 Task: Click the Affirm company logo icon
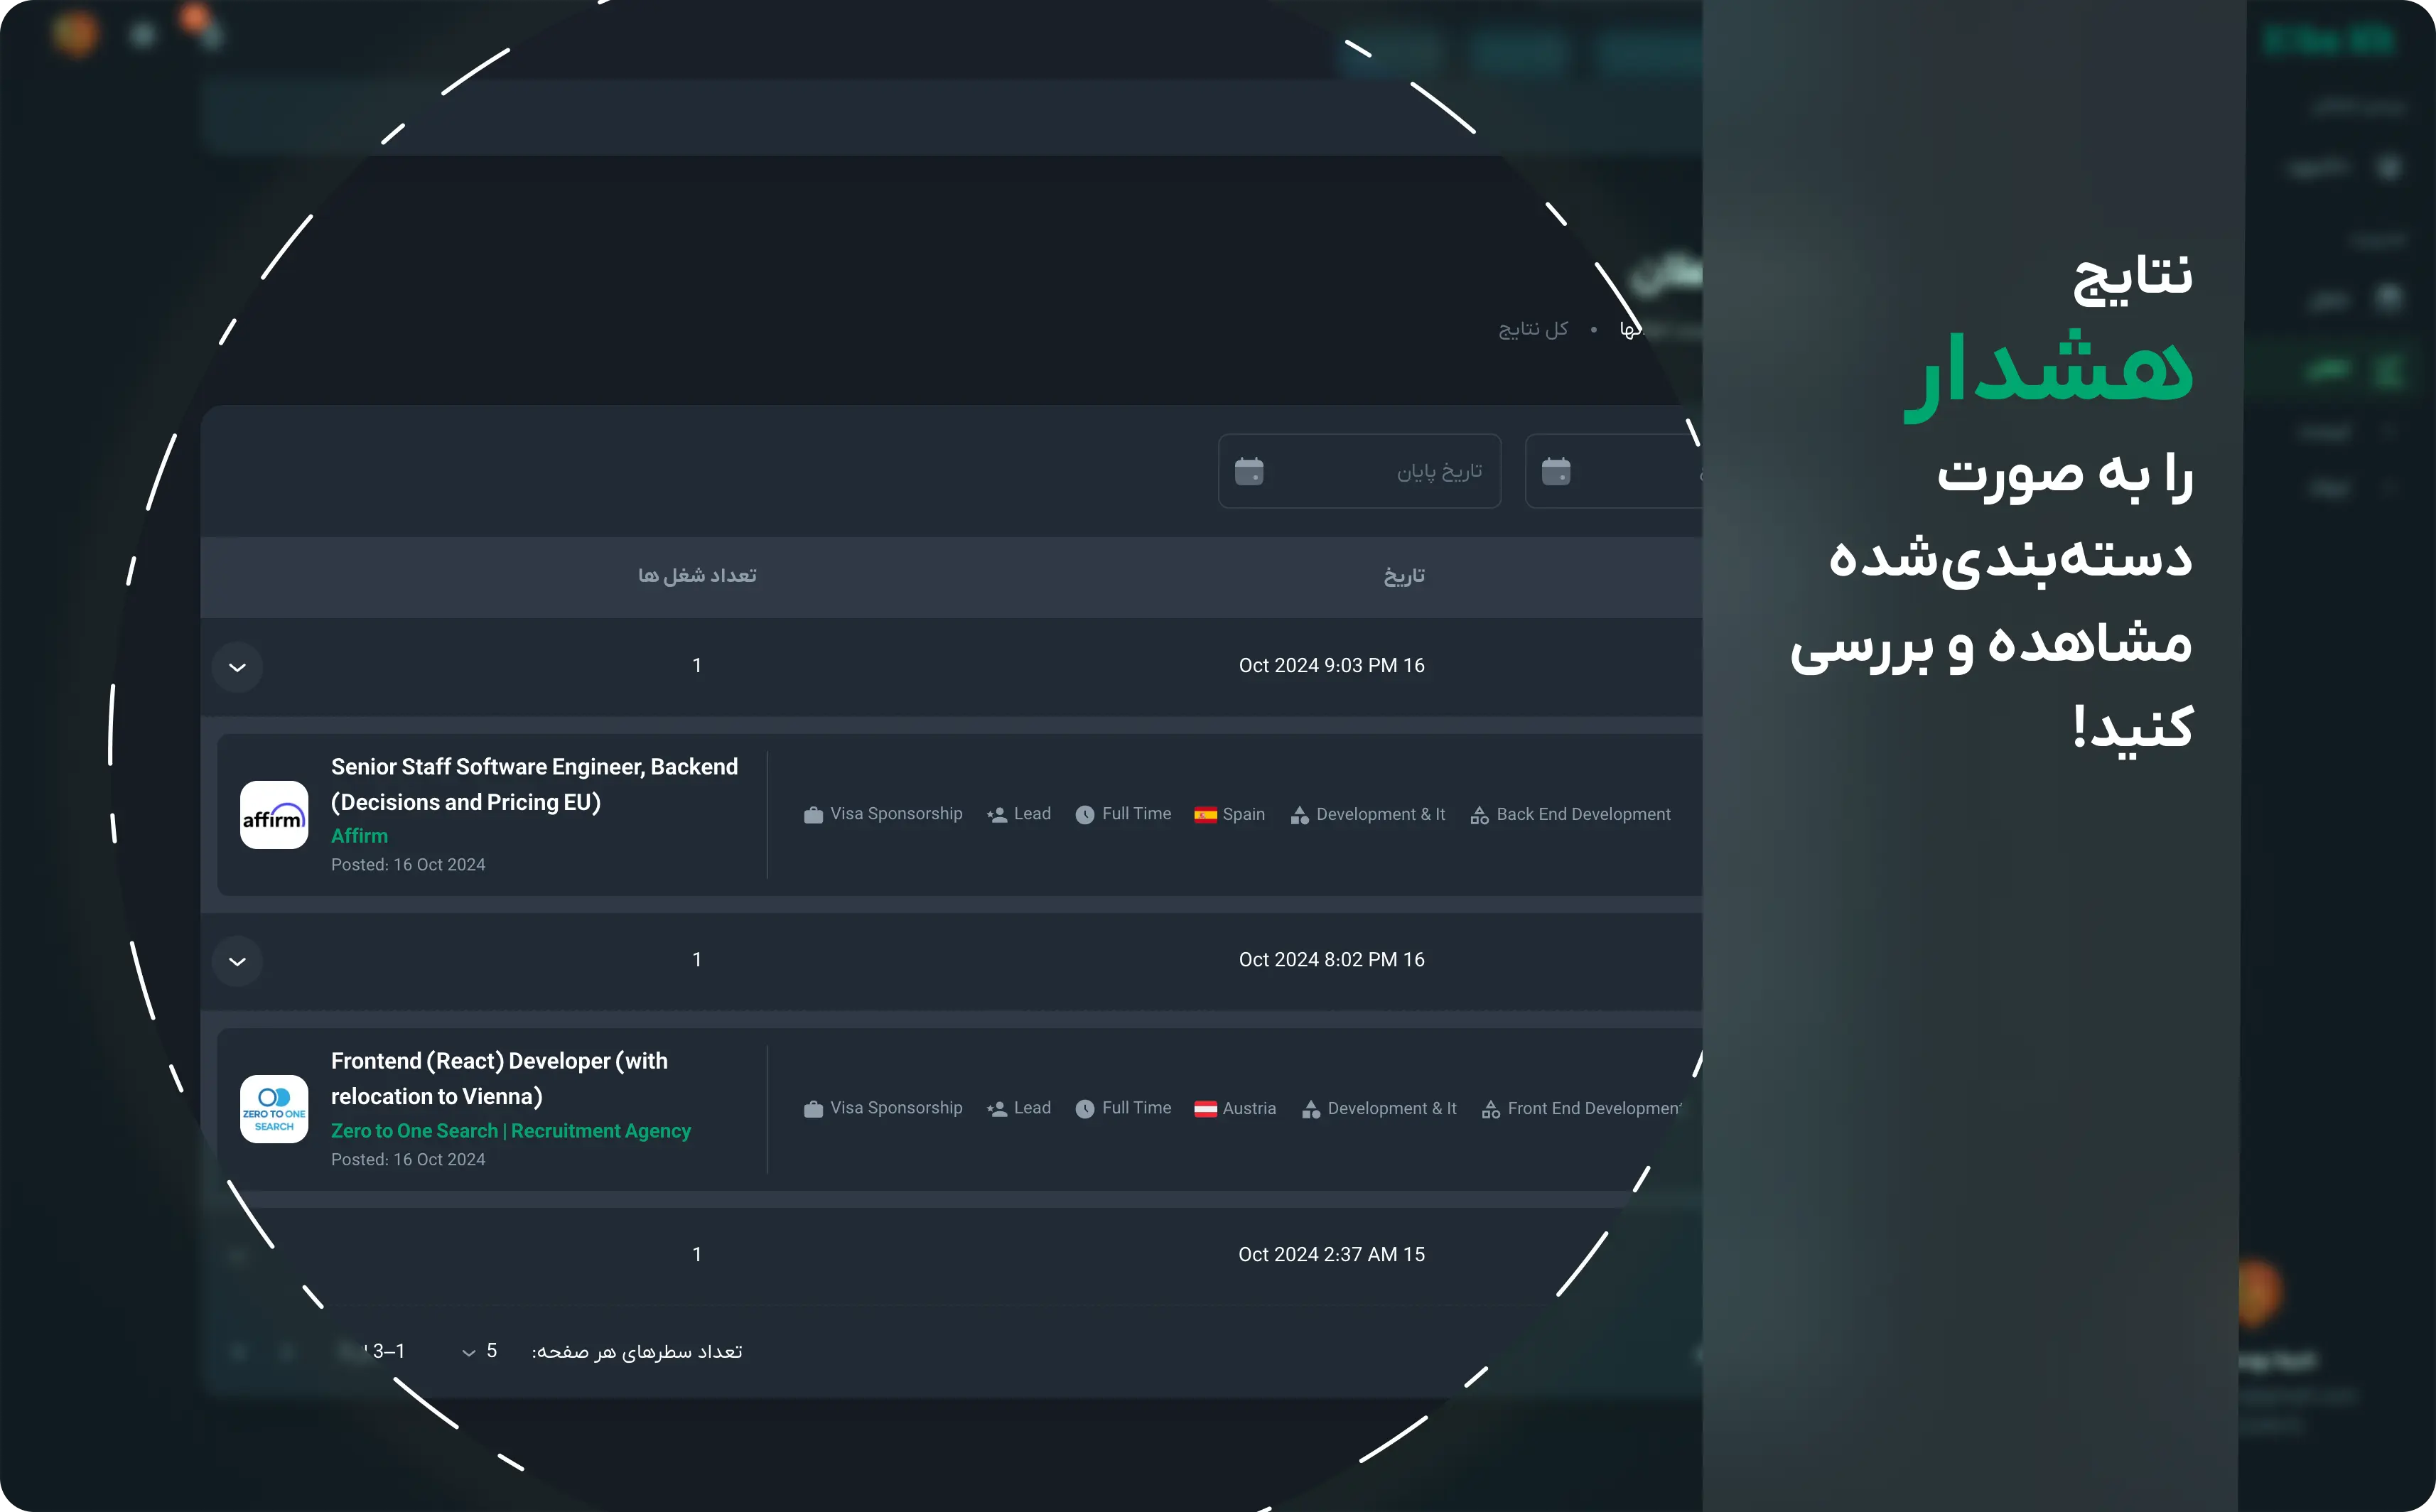coord(274,814)
